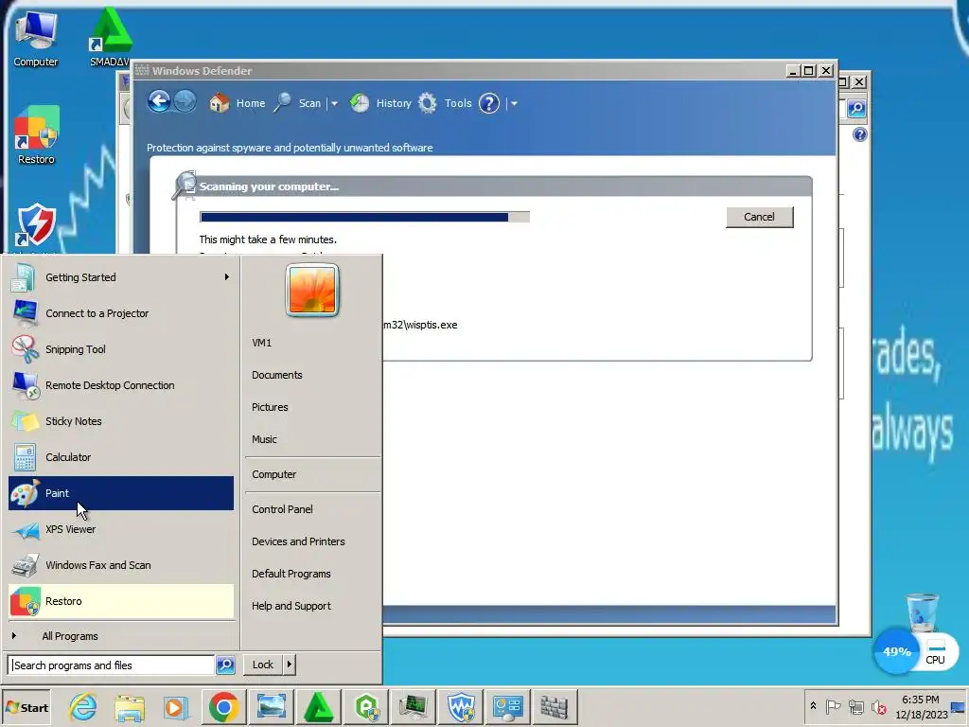The width and height of the screenshot is (969, 727).
Task: Open Windows Explorer folder icon on taskbar
Action: click(129, 707)
